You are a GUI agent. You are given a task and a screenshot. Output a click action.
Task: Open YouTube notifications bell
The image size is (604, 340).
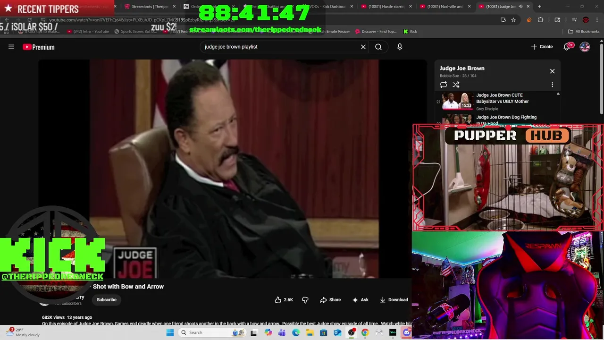568,47
